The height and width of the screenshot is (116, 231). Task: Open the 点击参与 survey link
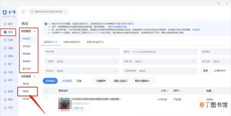tap(196, 30)
